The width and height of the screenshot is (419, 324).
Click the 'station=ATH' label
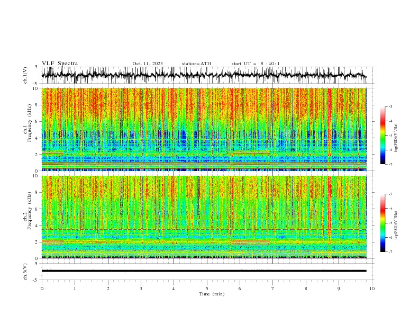(x=196, y=64)
